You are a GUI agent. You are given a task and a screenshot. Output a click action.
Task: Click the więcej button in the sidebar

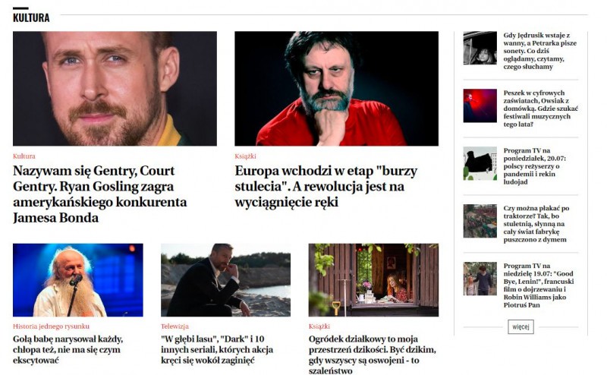(x=521, y=326)
